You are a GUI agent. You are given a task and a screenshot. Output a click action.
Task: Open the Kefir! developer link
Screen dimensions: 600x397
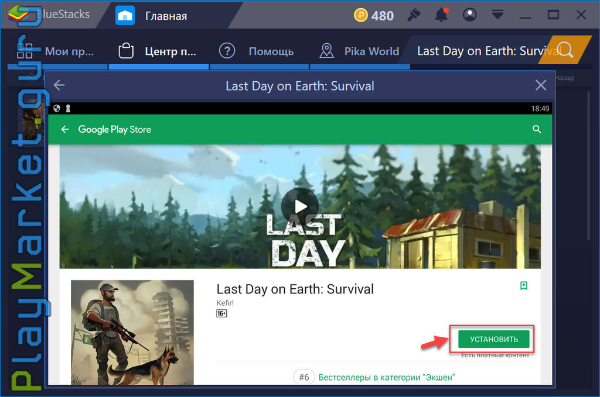coord(225,303)
